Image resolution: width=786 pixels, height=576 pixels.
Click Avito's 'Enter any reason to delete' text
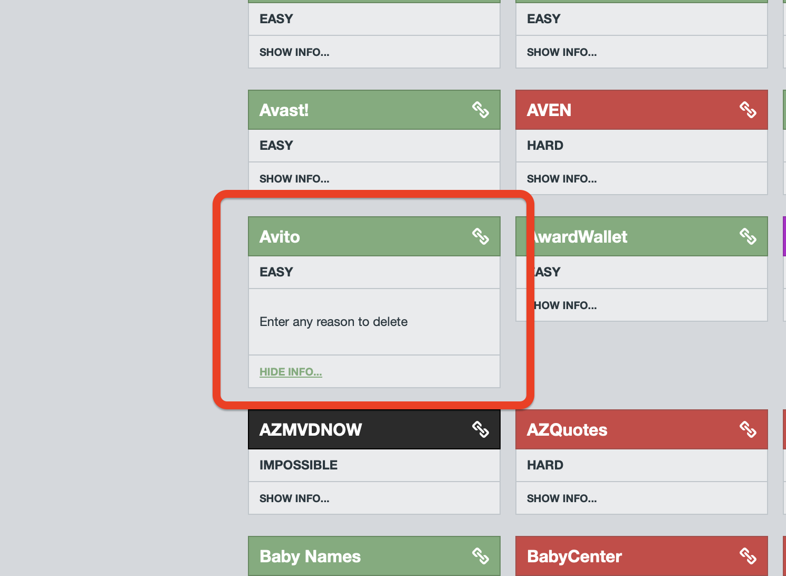[333, 322]
